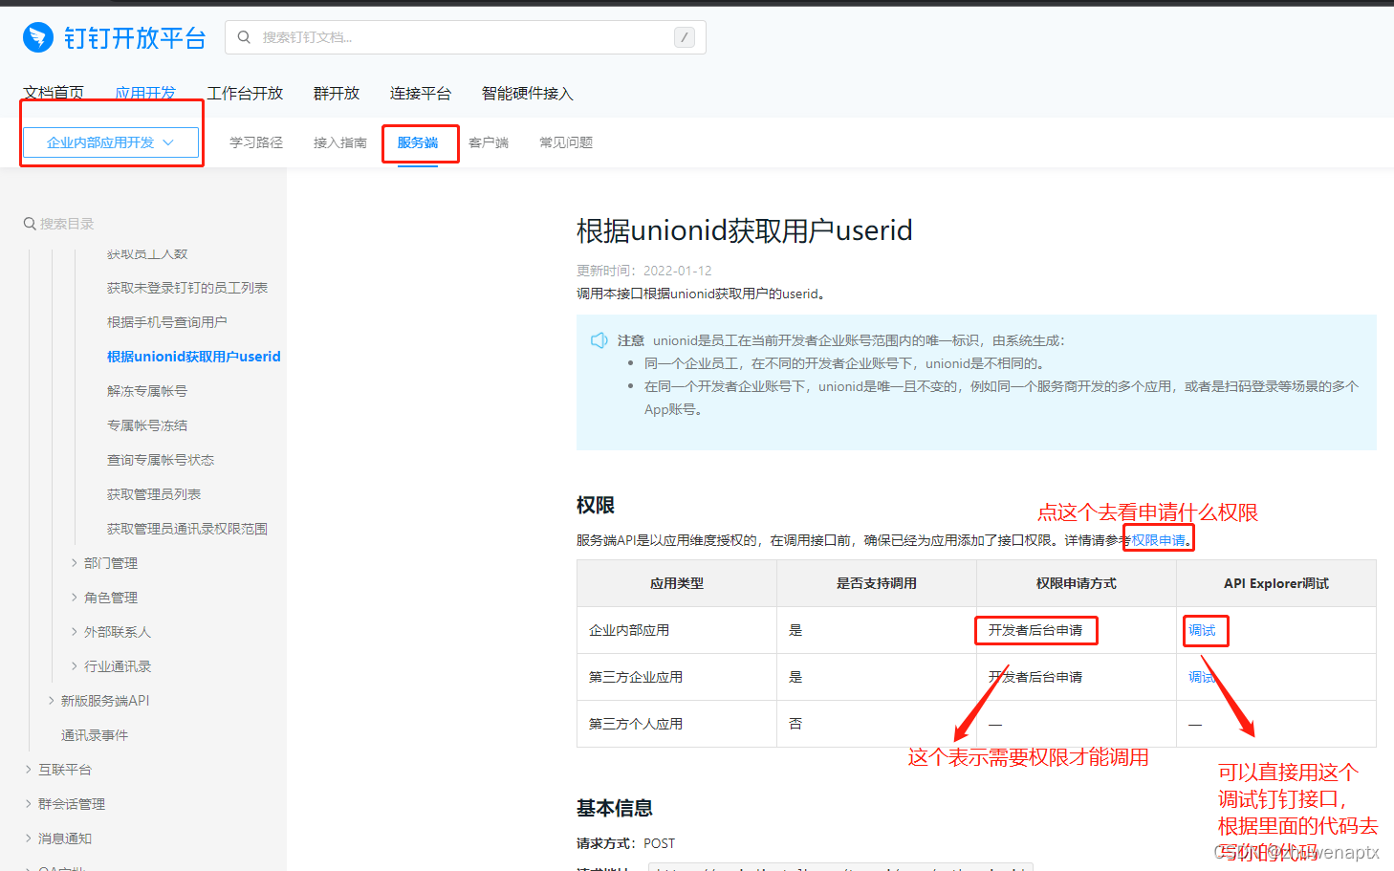
Task: Select 解冻专属帐号 in sidebar
Action: [147, 391]
